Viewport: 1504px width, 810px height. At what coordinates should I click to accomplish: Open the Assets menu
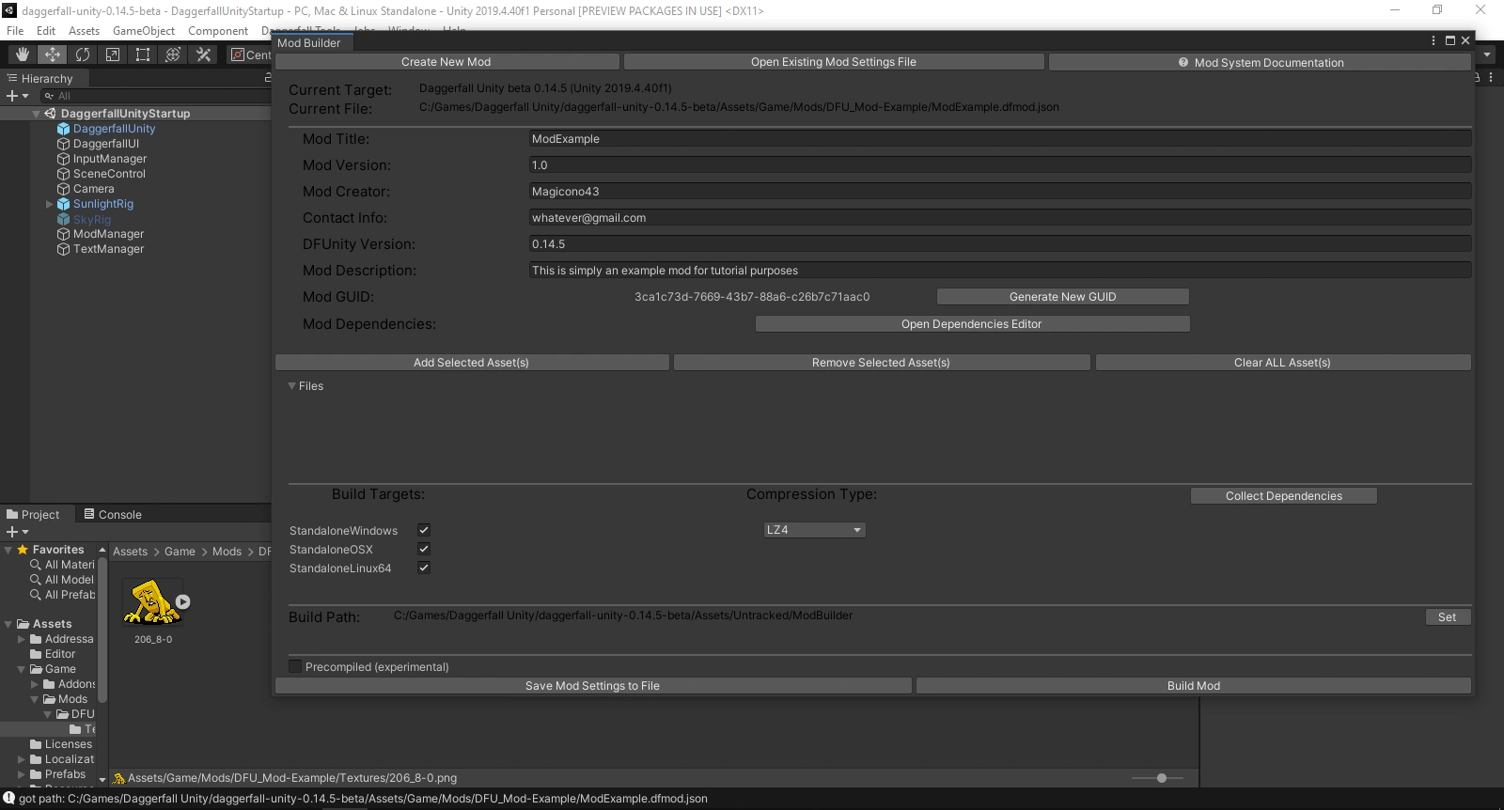coord(84,31)
